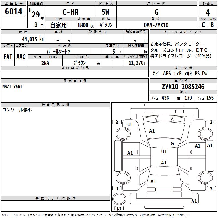Click the [ 3 ] tire rating by the rear-right wheel
Screen dimensions: 218x218
(x=211, y=189)
